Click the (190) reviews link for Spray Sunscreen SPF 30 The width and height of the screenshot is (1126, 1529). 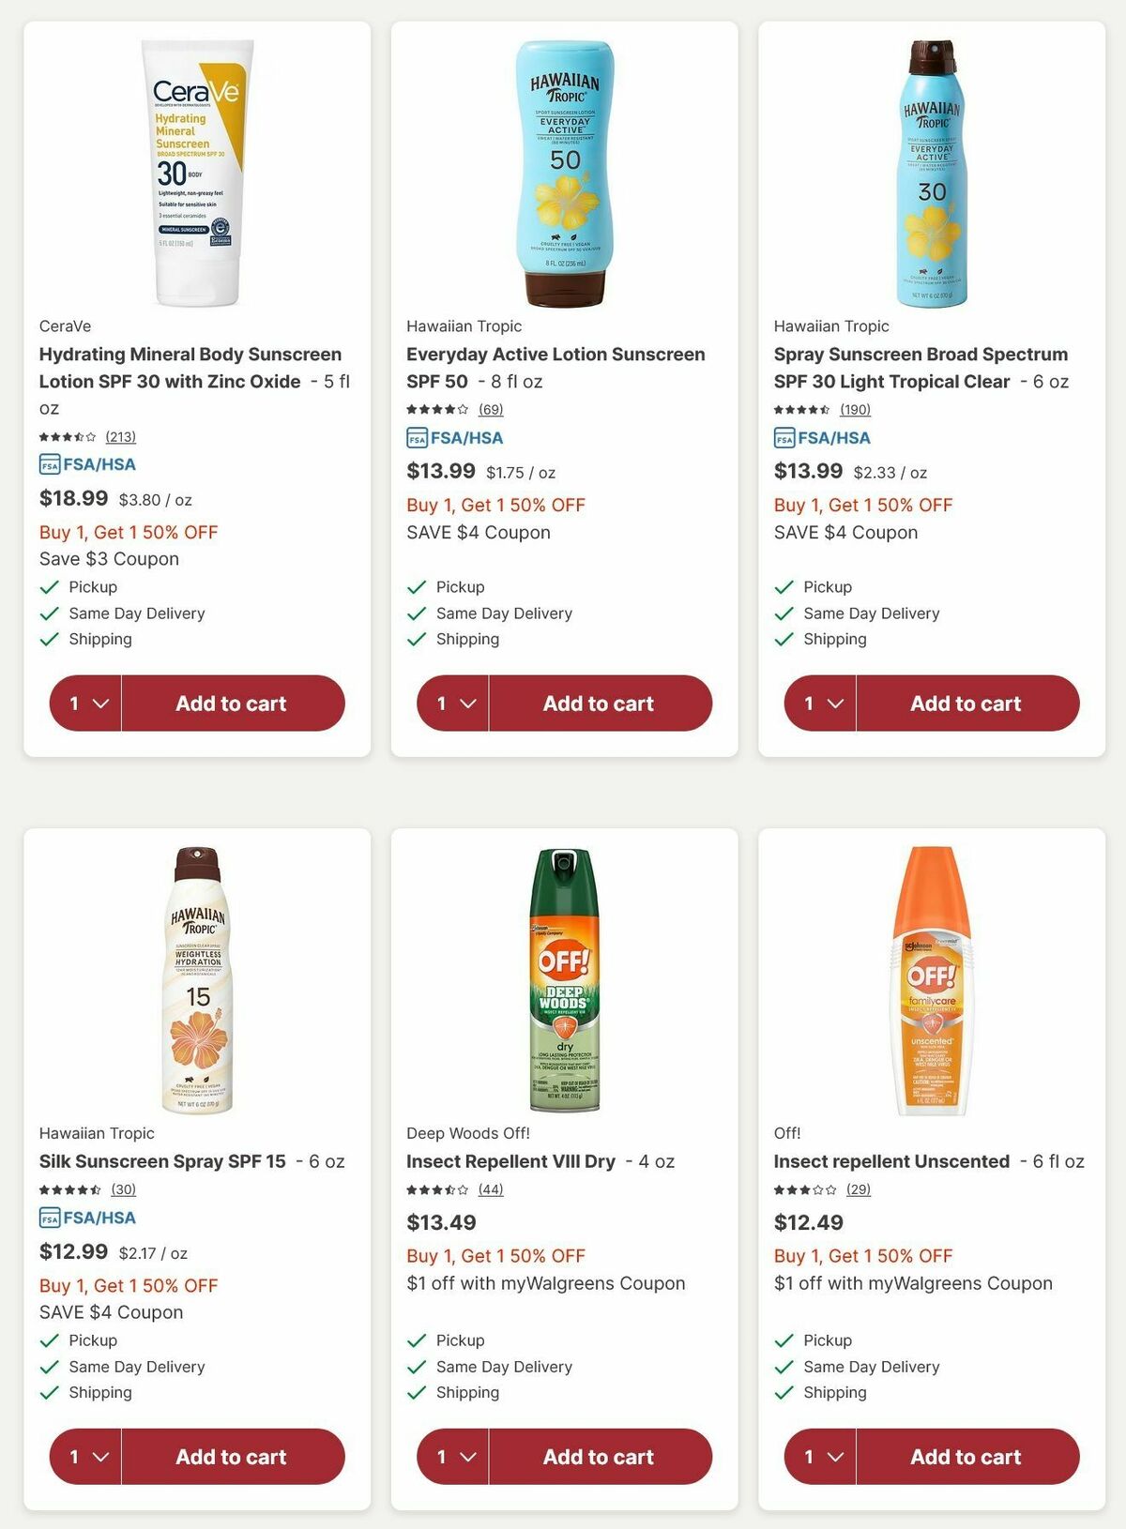point(856,409)
